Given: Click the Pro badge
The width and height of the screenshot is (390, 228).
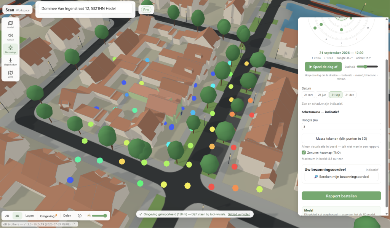Looking at the screenshot, I should click(x=146, y=10).
